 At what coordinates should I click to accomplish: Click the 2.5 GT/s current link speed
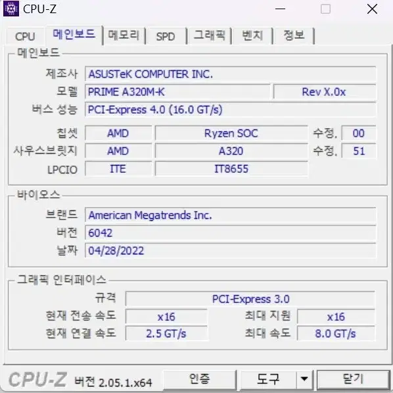click(x=166, y=334)
